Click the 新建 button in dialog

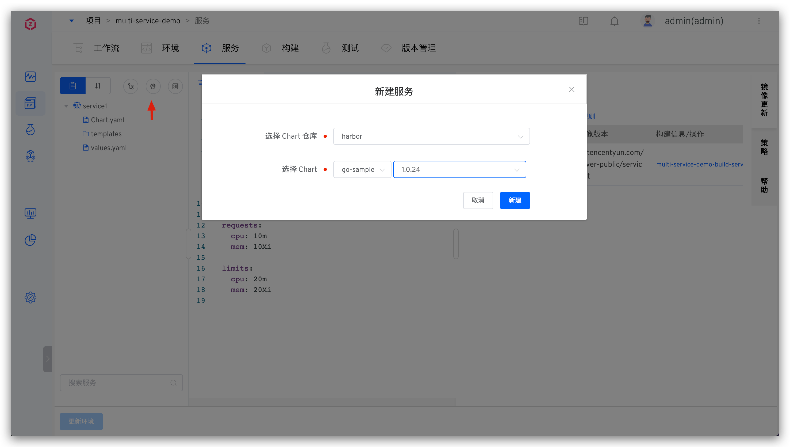pos(515,200)
